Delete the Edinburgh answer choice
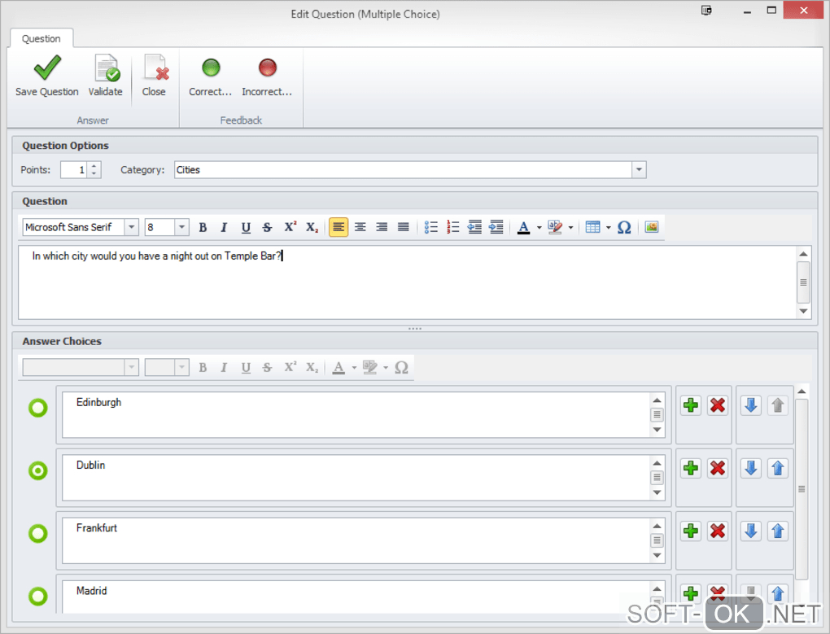Screen dimensions: 830x634 tap(718, 405)
